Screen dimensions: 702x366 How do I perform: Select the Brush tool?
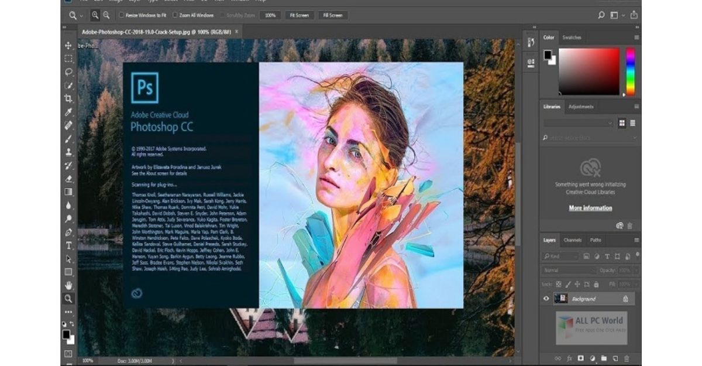point(68,139)
